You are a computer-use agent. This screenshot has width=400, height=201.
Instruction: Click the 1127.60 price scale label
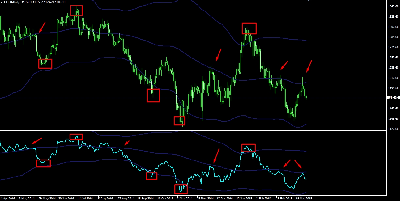[393, 129]
